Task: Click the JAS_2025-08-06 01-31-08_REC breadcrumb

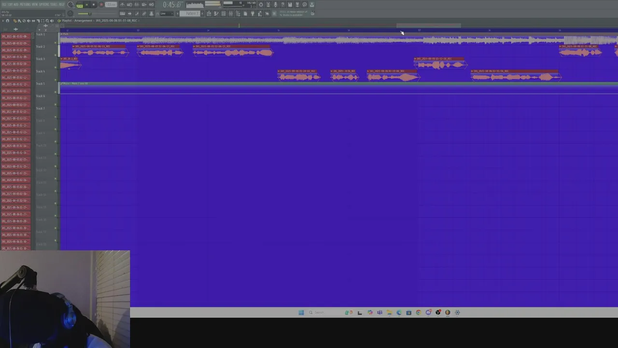Action: click(x=116, y=21)
